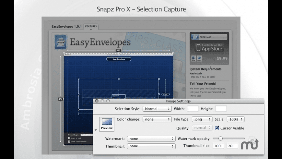Click the Watermark opacity slider knob

pyautogui.click(x=220, y=138)
